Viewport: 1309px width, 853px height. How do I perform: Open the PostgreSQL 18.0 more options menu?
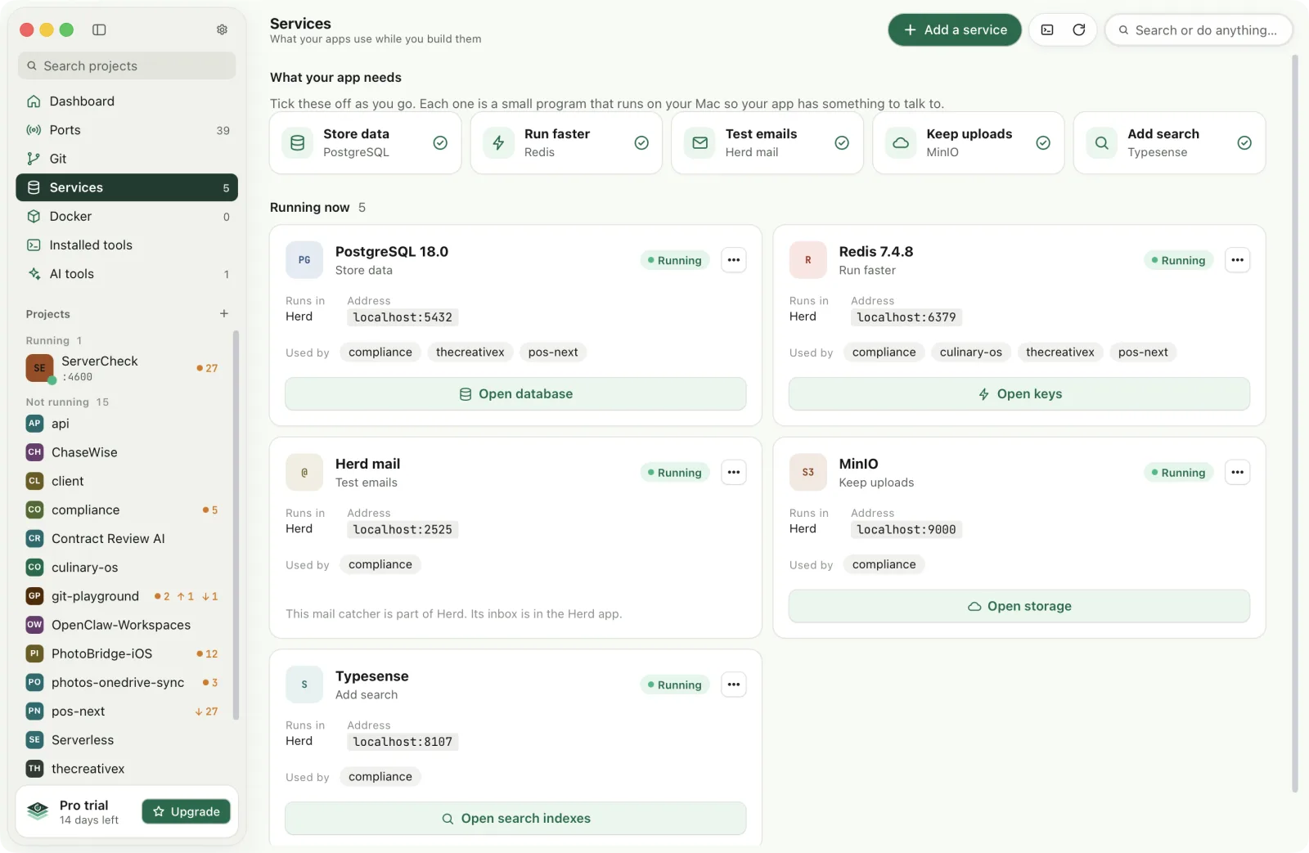734,260
